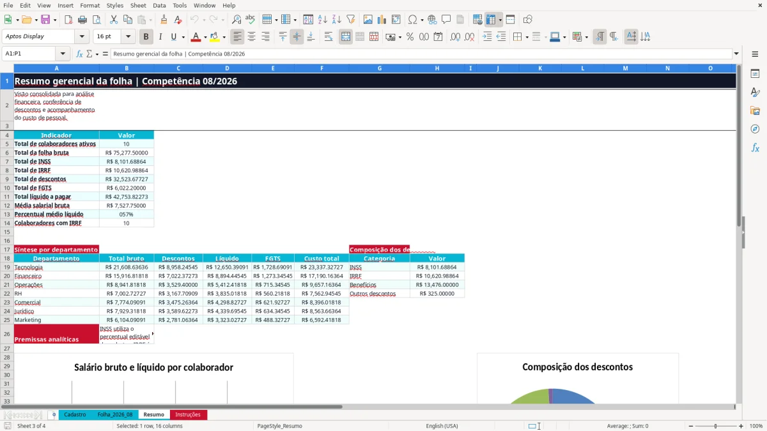Toggle AutoFilter funnel icon
Screen dimensions: 767x431
pyautogui.click(x=350, y=20)
